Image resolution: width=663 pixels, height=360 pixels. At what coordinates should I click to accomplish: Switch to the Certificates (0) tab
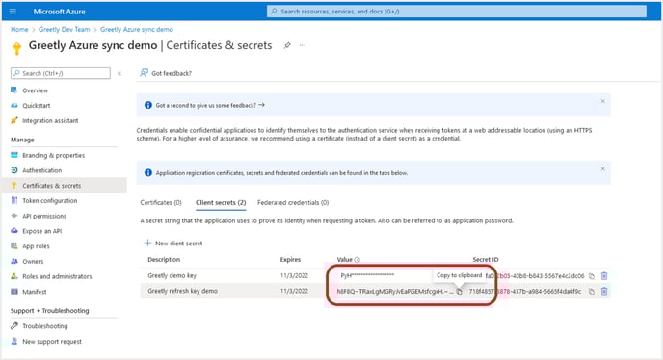point(161,203)
